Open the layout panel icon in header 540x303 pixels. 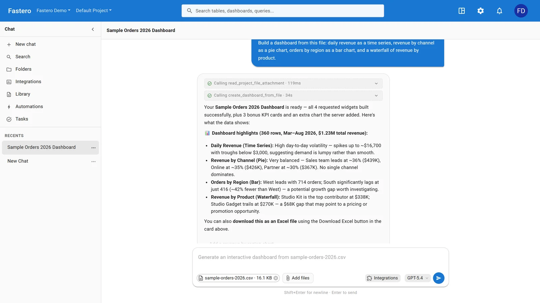click(462, 11)
